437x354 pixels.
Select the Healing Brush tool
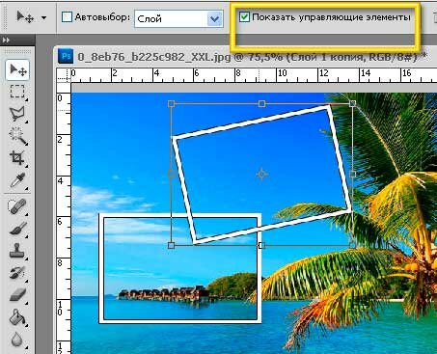(17, 206)
